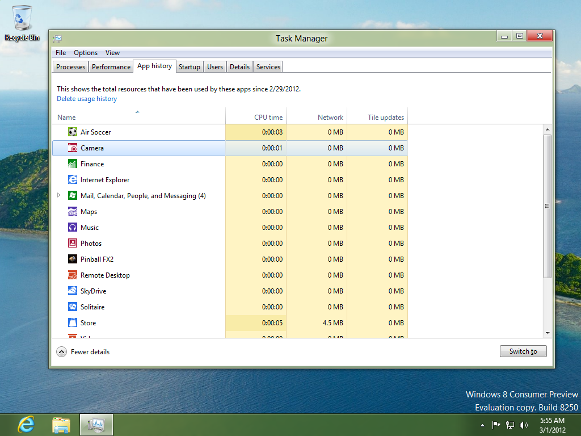Click the Pinball FX2 app icon

click(72, 259)
